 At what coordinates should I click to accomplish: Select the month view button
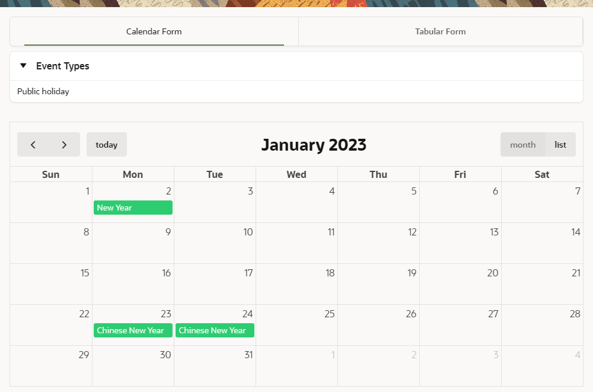coord(522,145)
